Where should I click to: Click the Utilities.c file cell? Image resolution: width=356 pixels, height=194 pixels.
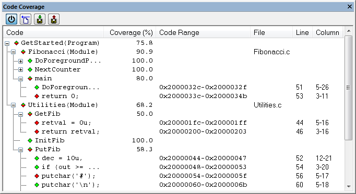268,105
